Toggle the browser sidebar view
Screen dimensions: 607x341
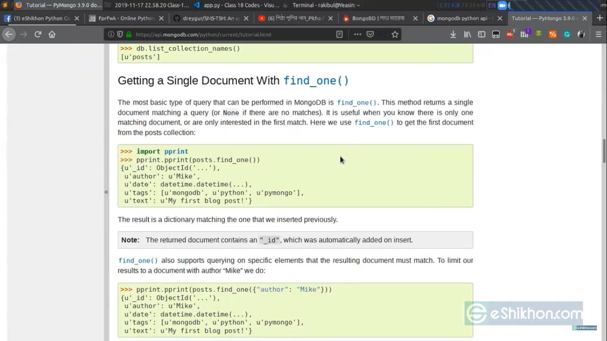pyautogui.click(x=482, y=34)
